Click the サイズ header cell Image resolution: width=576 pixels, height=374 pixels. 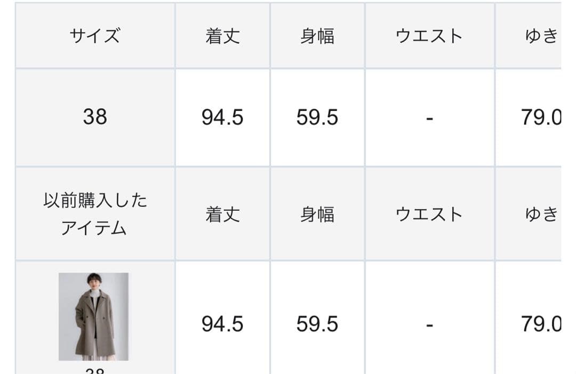95,36
